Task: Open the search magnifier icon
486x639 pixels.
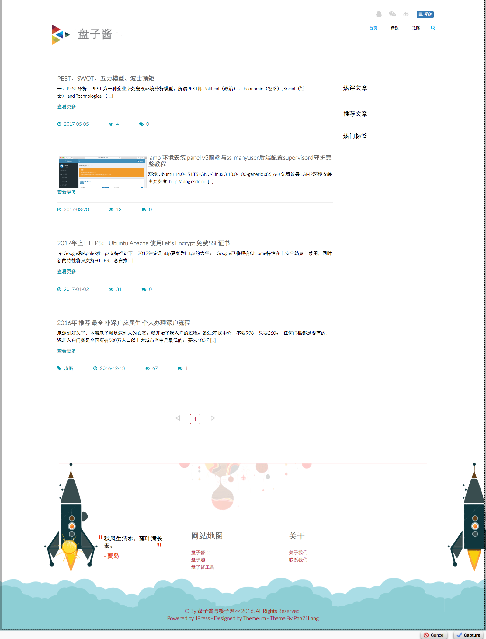Action: pyautogui.click(x=433, y=28)
